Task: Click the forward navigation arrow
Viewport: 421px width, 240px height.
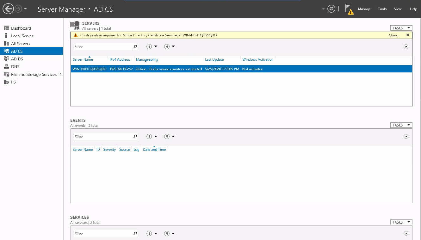Action: click(x=18, y=9)
